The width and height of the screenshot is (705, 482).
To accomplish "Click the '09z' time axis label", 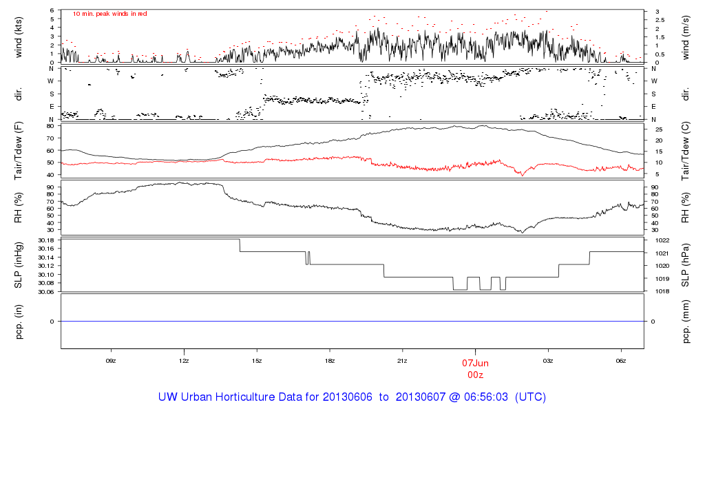I will [x=111, y=361].
